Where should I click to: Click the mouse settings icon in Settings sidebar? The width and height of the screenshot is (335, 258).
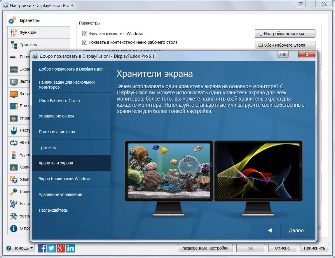[x=14, y=130]
